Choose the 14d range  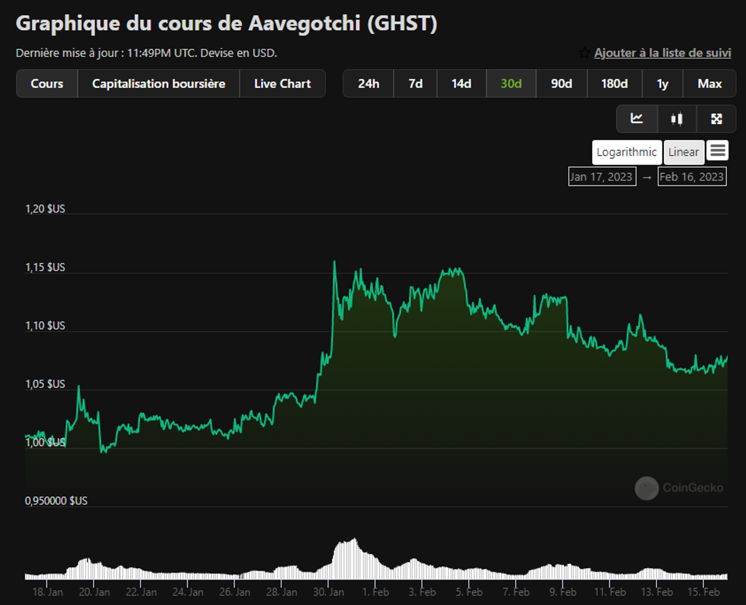pos(461,84)
